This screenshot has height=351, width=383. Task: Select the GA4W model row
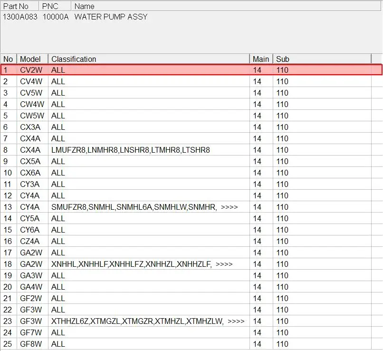191,287
